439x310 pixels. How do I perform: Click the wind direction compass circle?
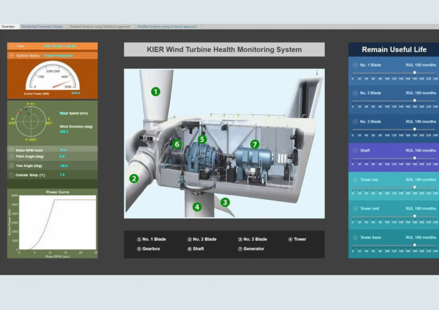click(x=31, y=122)
